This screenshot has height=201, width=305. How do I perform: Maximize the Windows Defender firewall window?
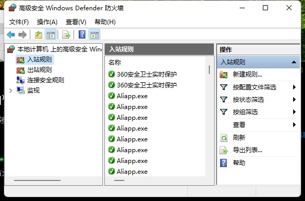(x=265, y=8)
